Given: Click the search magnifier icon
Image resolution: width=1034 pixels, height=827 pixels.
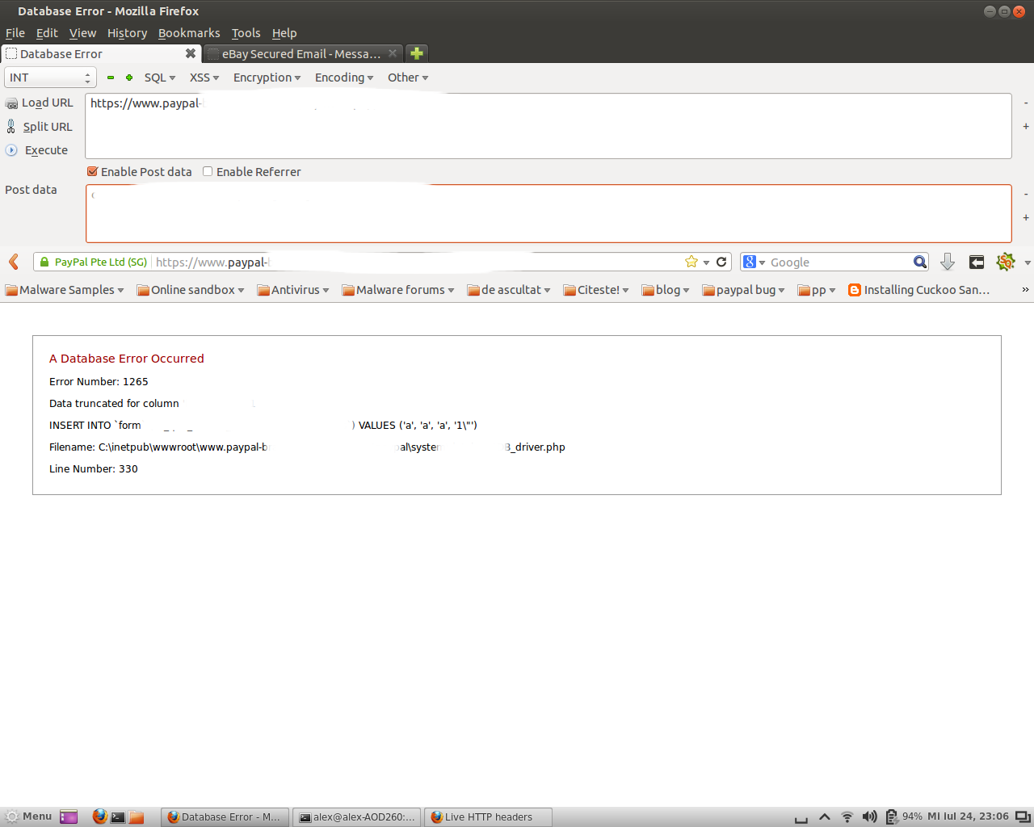Looking at the screenshot, I should [920, 262].
